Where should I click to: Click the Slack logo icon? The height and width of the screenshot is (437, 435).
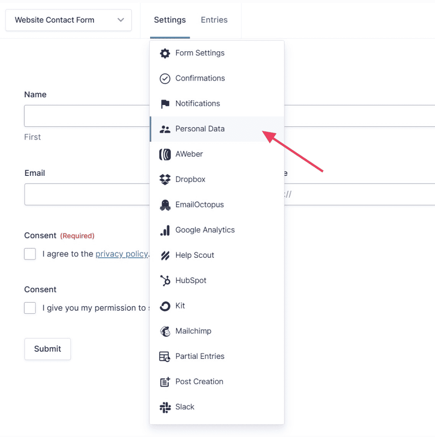pyautogui.click(x=165, y=407)
